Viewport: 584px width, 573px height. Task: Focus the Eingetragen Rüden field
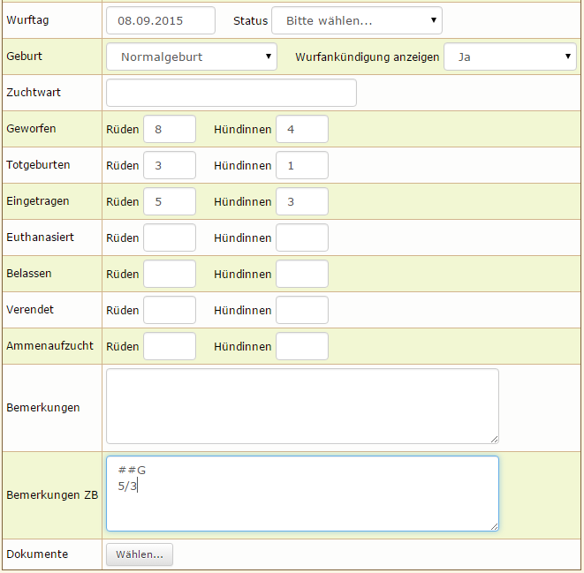pos(169,201)
